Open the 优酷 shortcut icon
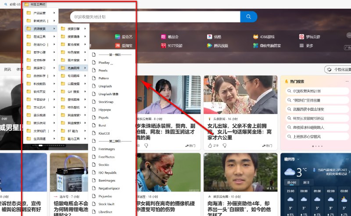This screenshot has width=351, height=216. [x=210, y=37]
